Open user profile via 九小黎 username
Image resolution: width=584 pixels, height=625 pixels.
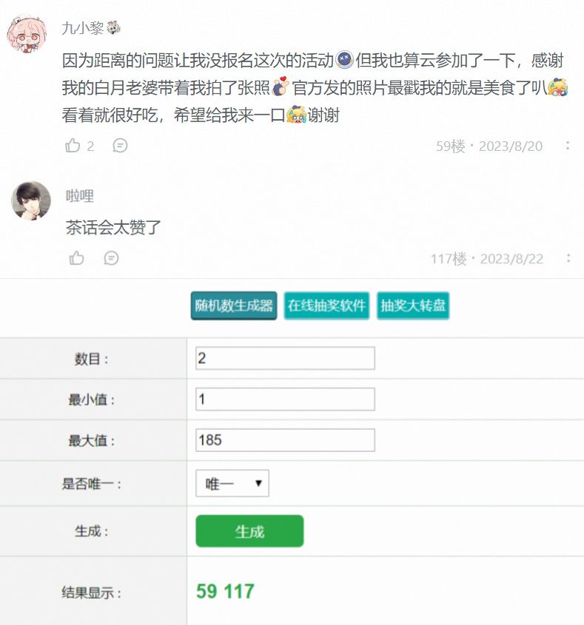coord(83,28)
